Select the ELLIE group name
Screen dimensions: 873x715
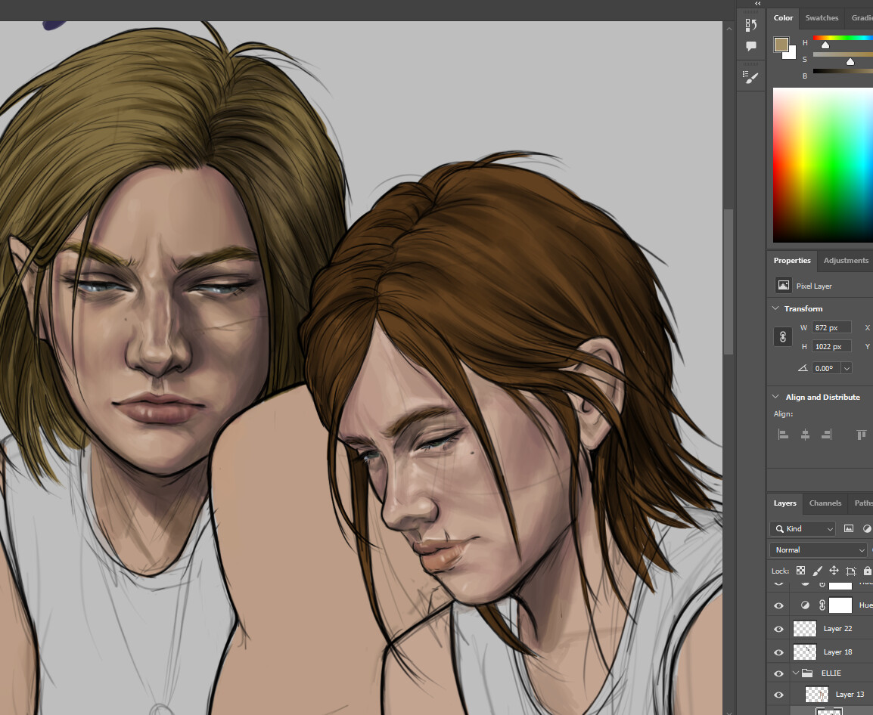pos(831,673)
